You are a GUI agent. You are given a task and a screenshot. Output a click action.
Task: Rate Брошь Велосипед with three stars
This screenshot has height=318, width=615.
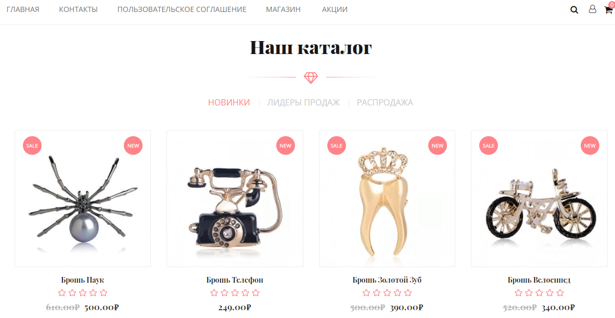[540, 293]
